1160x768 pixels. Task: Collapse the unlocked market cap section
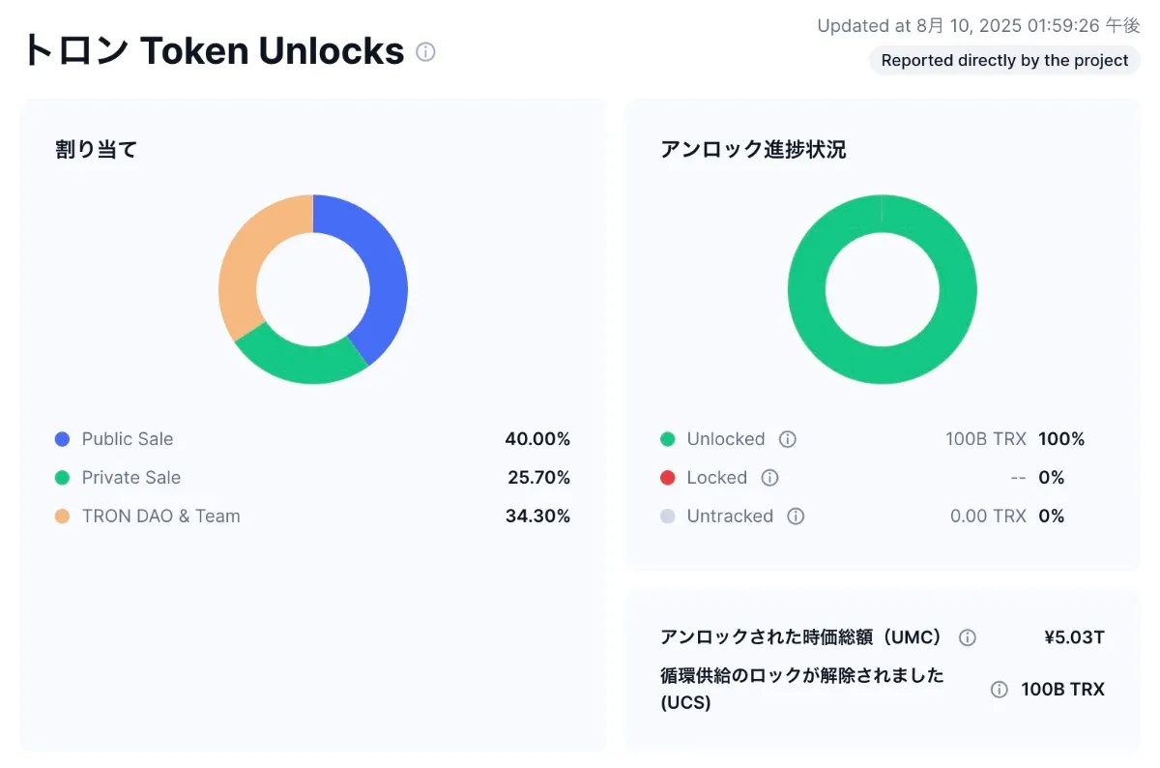tap(800, 637)
